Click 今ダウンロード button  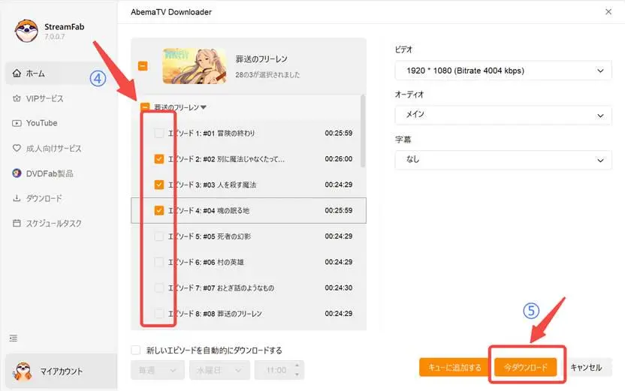click(x=525, y=367)
